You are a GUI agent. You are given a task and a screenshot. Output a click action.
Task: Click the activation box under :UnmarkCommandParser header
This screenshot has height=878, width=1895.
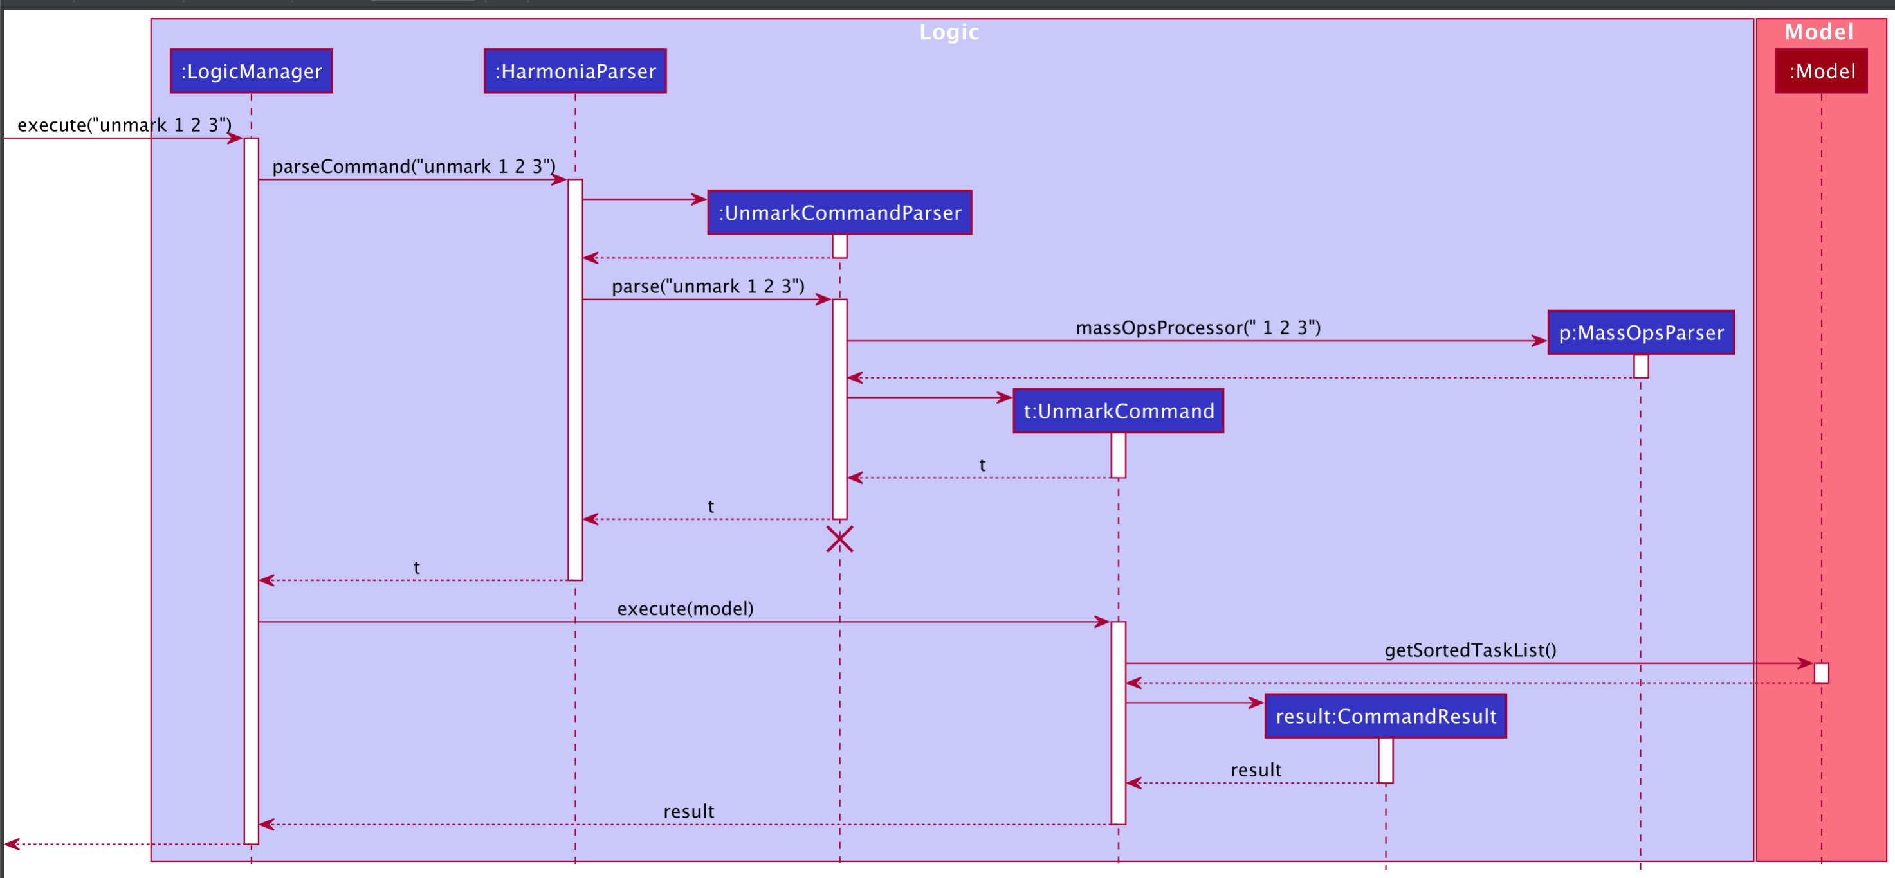point(839,246)
